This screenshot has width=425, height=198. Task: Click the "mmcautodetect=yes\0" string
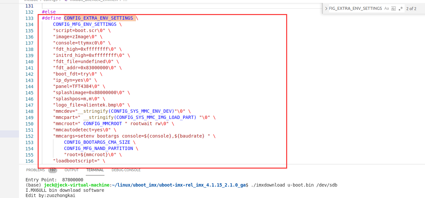pos(82,130)
